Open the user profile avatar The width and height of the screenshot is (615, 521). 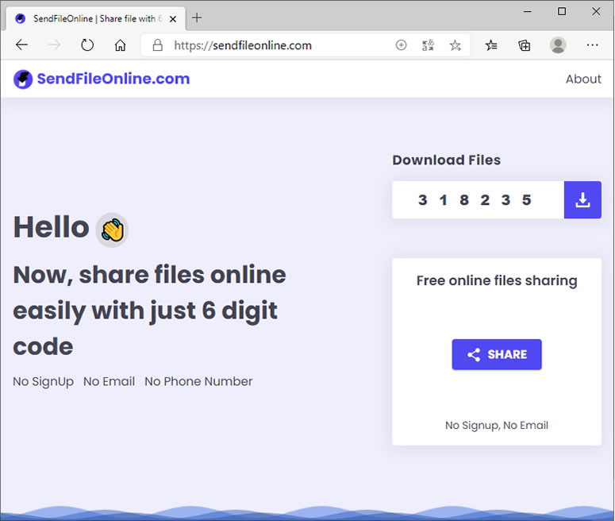pyautogui.click(x=558, y=45)
